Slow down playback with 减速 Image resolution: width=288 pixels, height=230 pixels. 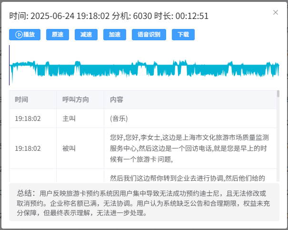point(86,35)
